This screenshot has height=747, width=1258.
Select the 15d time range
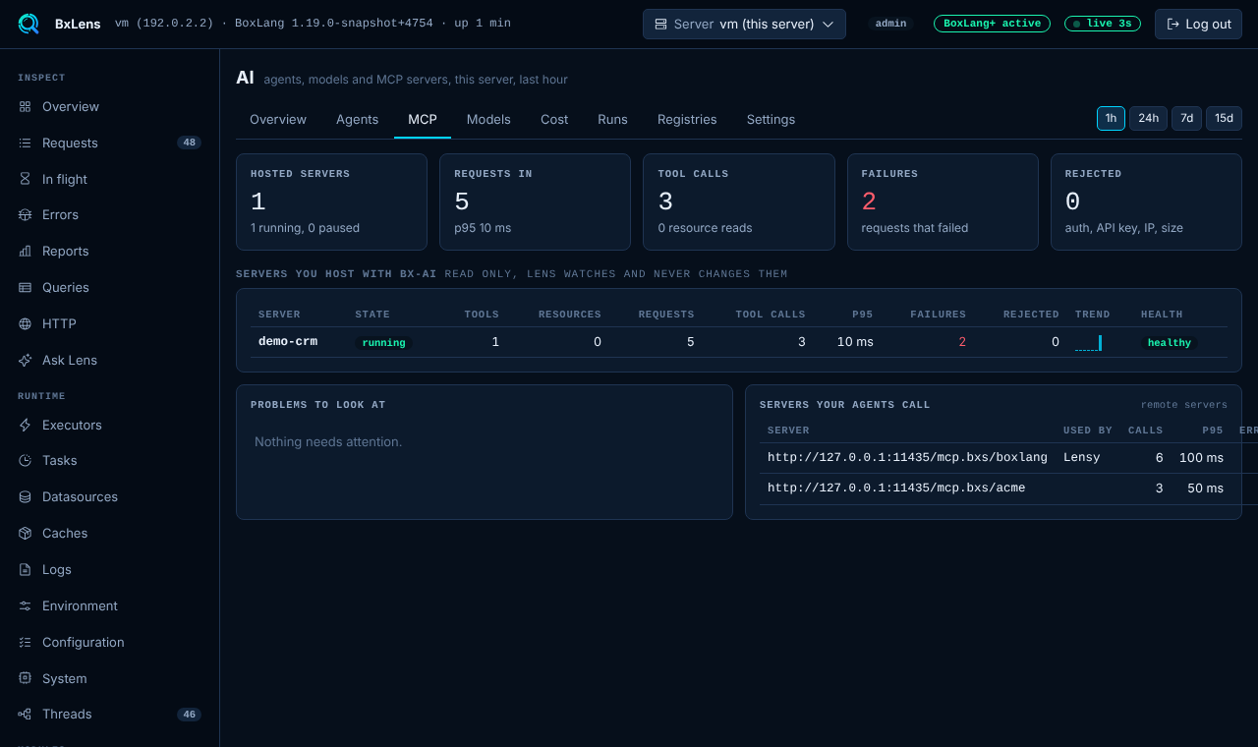click(1224, 118)
